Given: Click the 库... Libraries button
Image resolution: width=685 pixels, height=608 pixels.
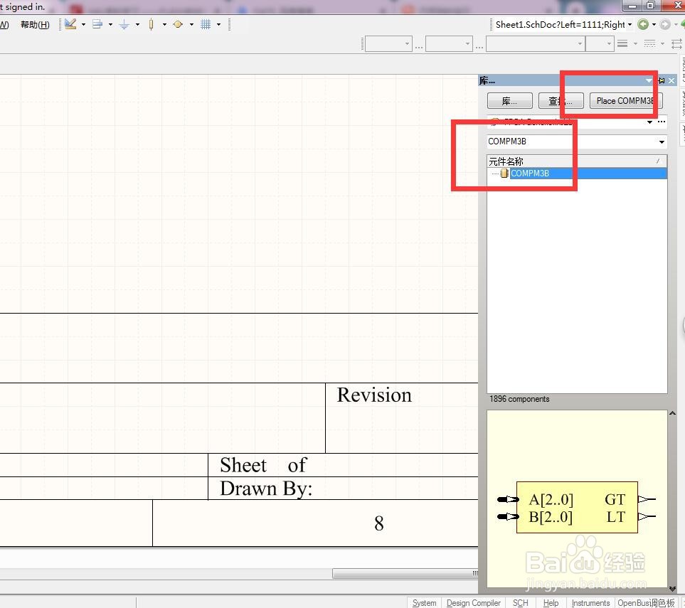Looking at the screenshot, I should click(509, 101).
